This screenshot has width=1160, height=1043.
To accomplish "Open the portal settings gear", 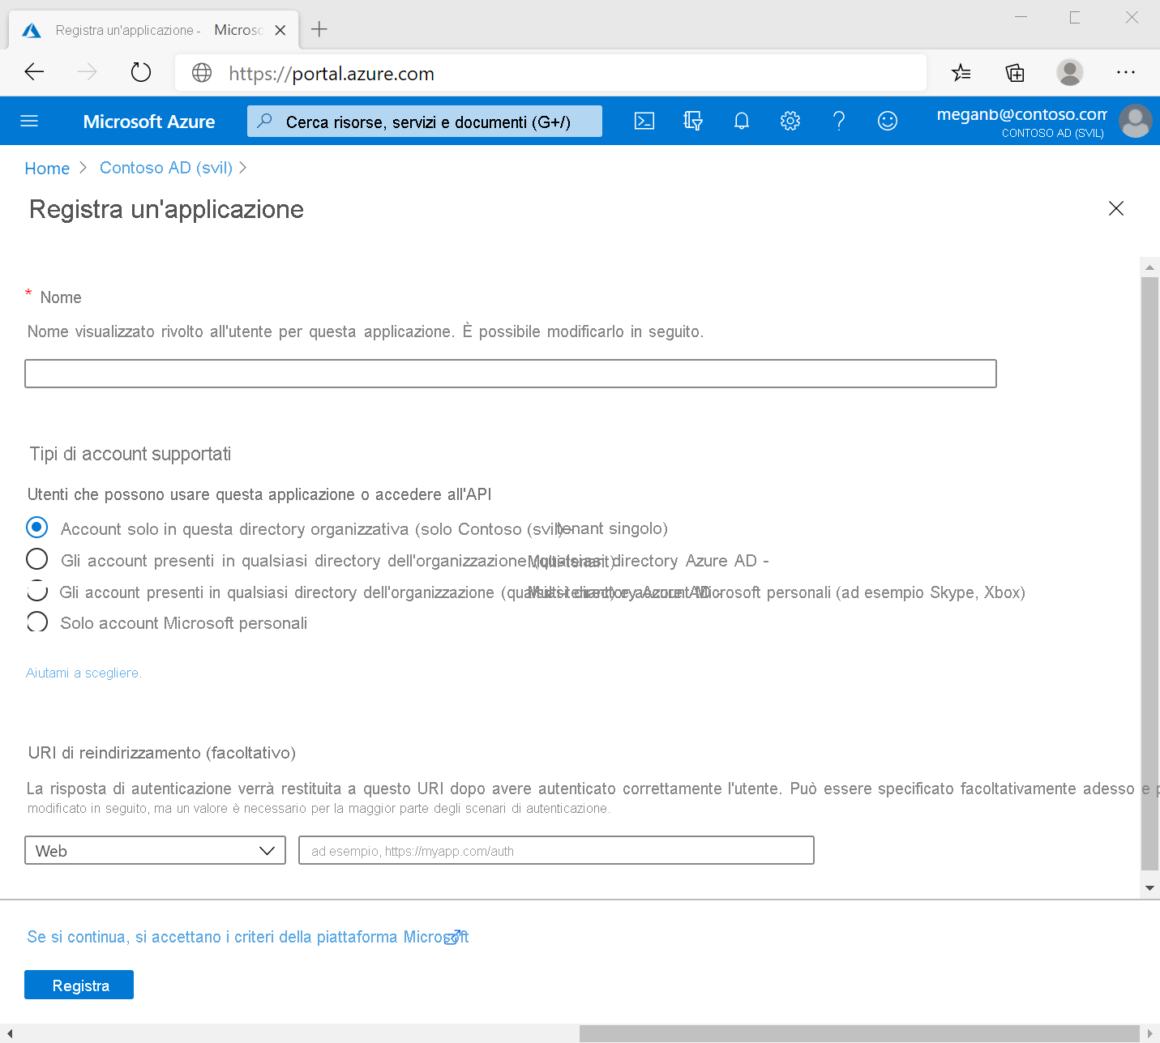I will (x=790, y=120).
